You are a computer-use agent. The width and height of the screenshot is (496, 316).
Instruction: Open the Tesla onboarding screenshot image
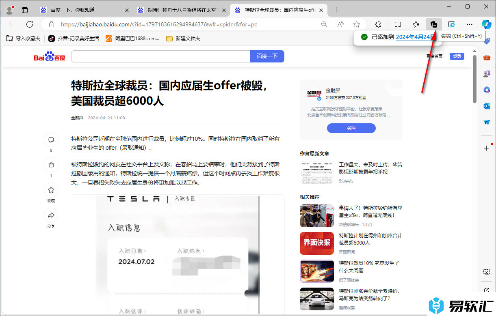tap(178, 254)
